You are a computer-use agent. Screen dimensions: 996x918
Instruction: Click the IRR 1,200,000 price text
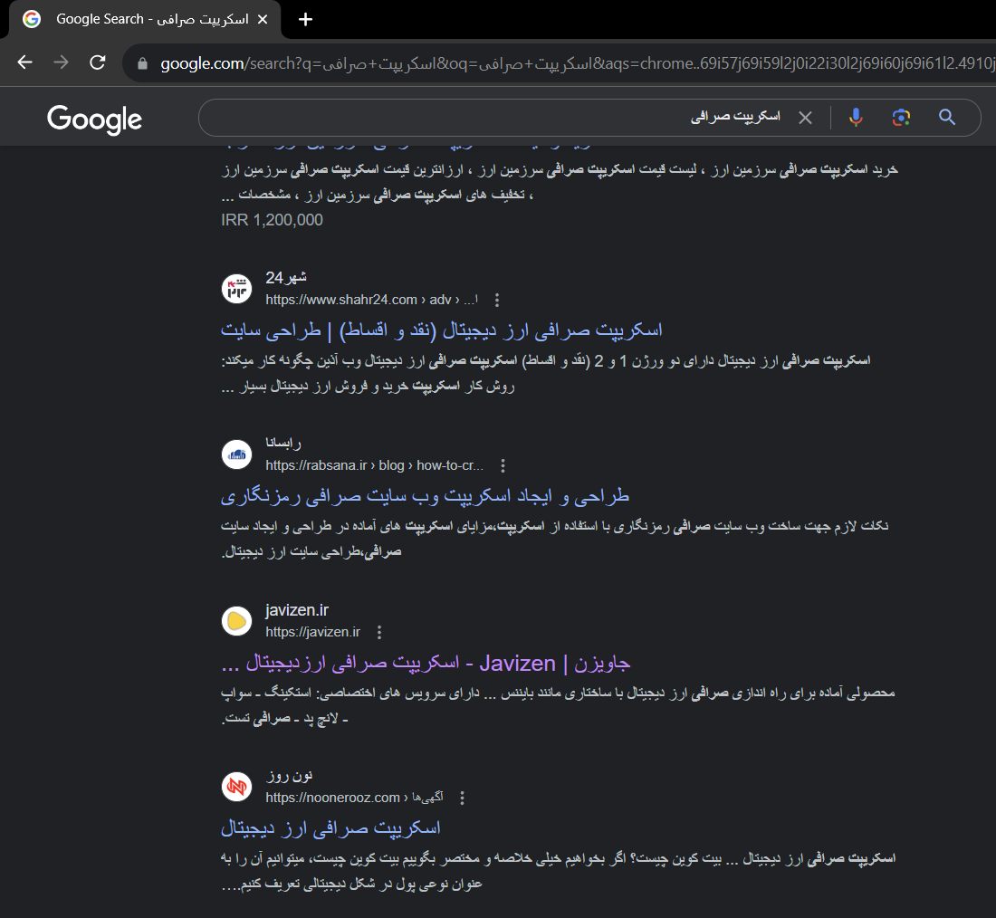[272, 220]
